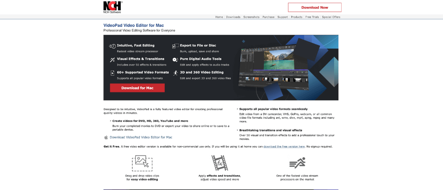This screenshot has height=190, width=443.
Task: Click the running figure fast processor icon
Action: click(x=297, y=163)
